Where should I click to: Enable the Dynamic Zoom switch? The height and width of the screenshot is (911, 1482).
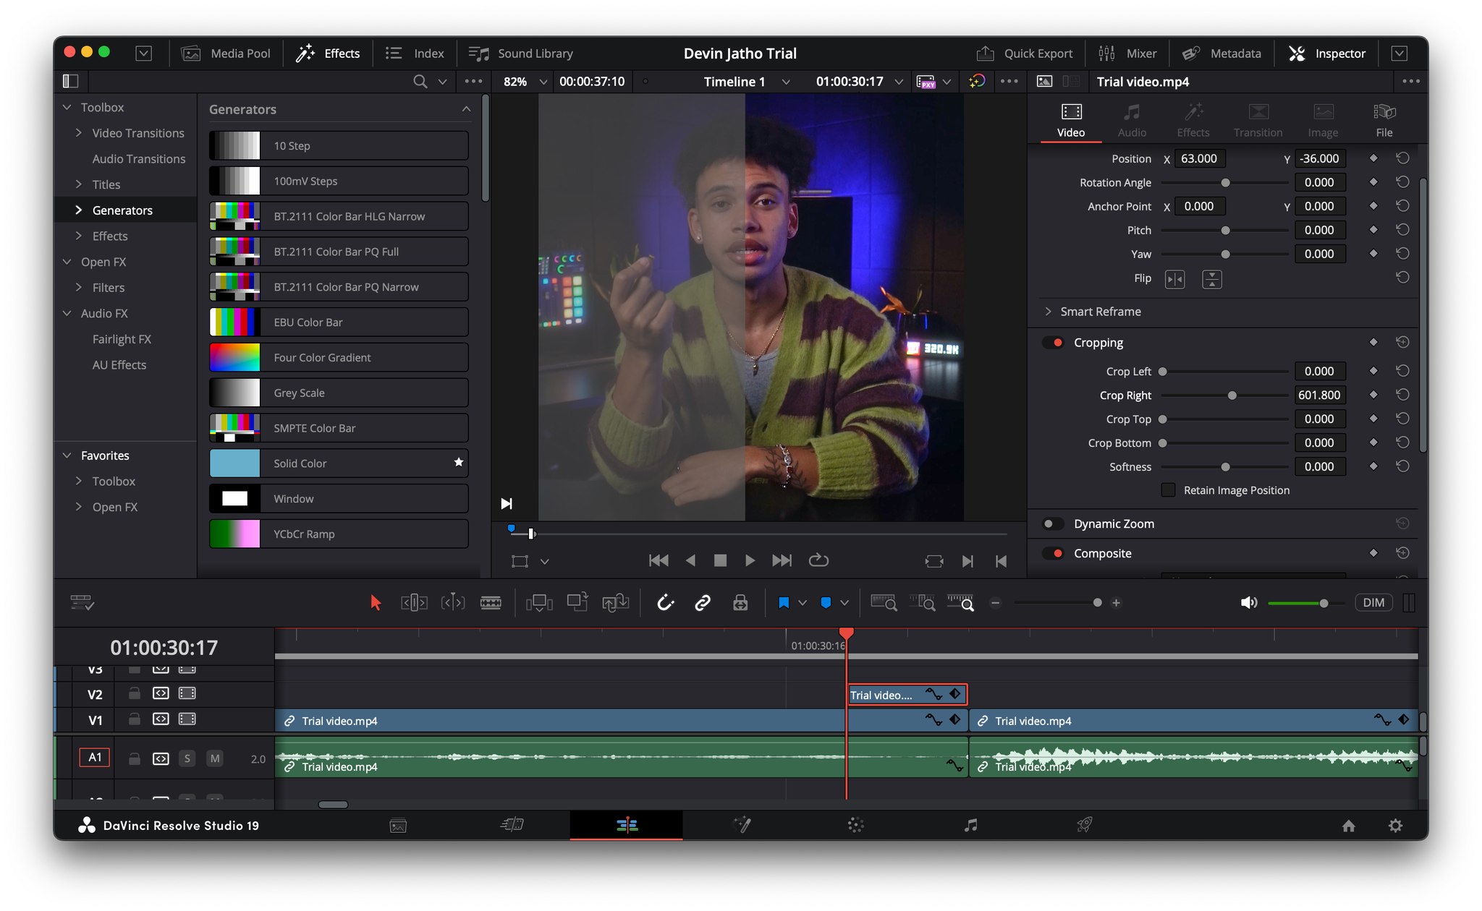(1053, 523)
